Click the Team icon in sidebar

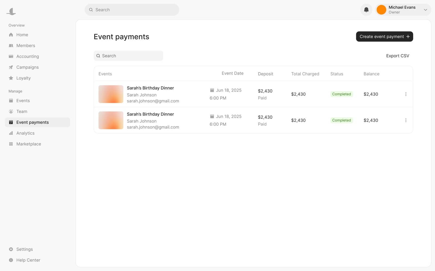click(11, 111)
